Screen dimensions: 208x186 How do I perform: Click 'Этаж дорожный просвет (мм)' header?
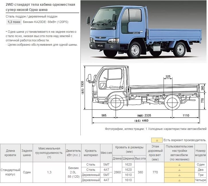tap(155, 153)
